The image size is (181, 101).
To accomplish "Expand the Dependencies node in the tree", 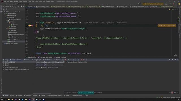I will pyautogui.click(x=7, y=15).
